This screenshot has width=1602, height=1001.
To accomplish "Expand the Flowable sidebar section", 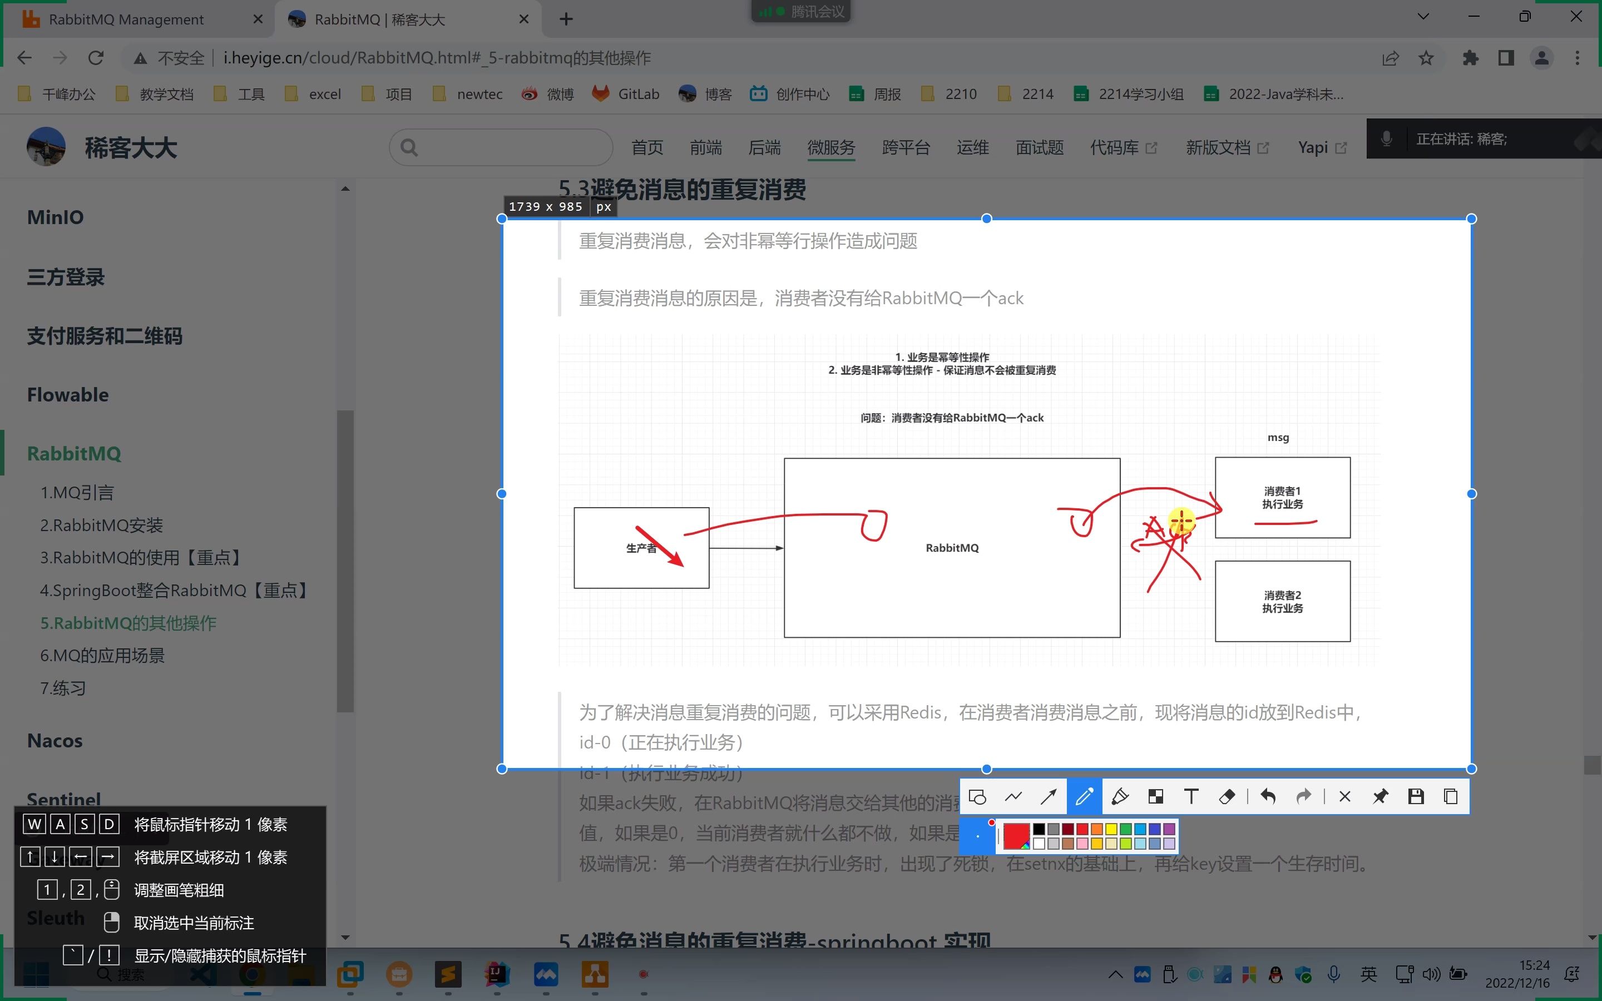I will click(x=67, y=395).
